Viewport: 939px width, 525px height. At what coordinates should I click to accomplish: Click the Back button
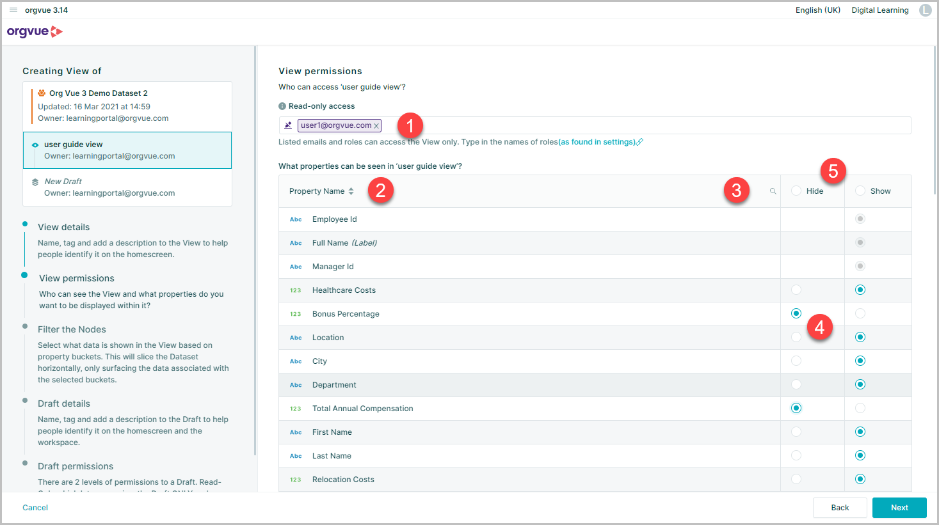[840, 508]
